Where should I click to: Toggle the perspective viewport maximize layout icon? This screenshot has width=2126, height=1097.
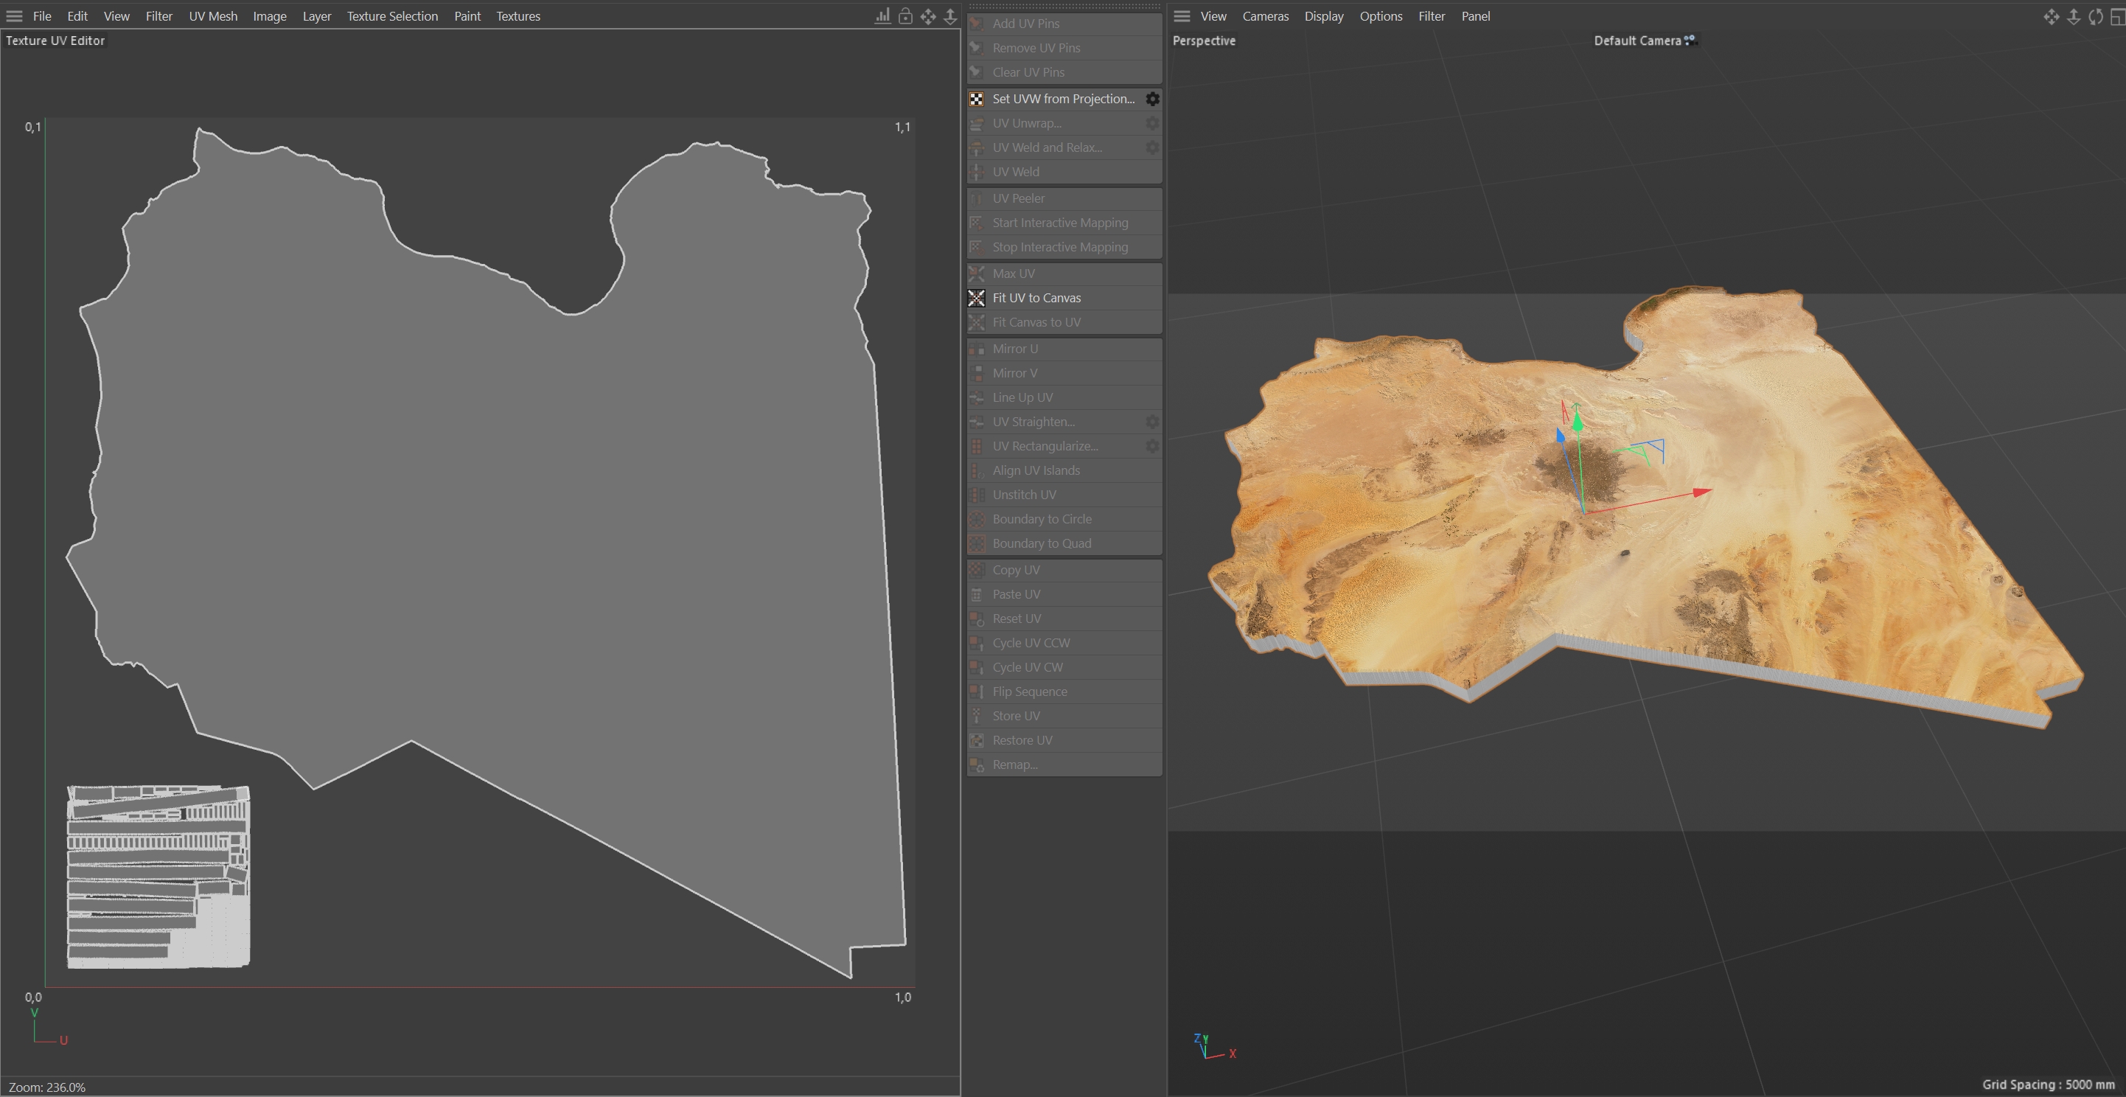point(2117,16)
